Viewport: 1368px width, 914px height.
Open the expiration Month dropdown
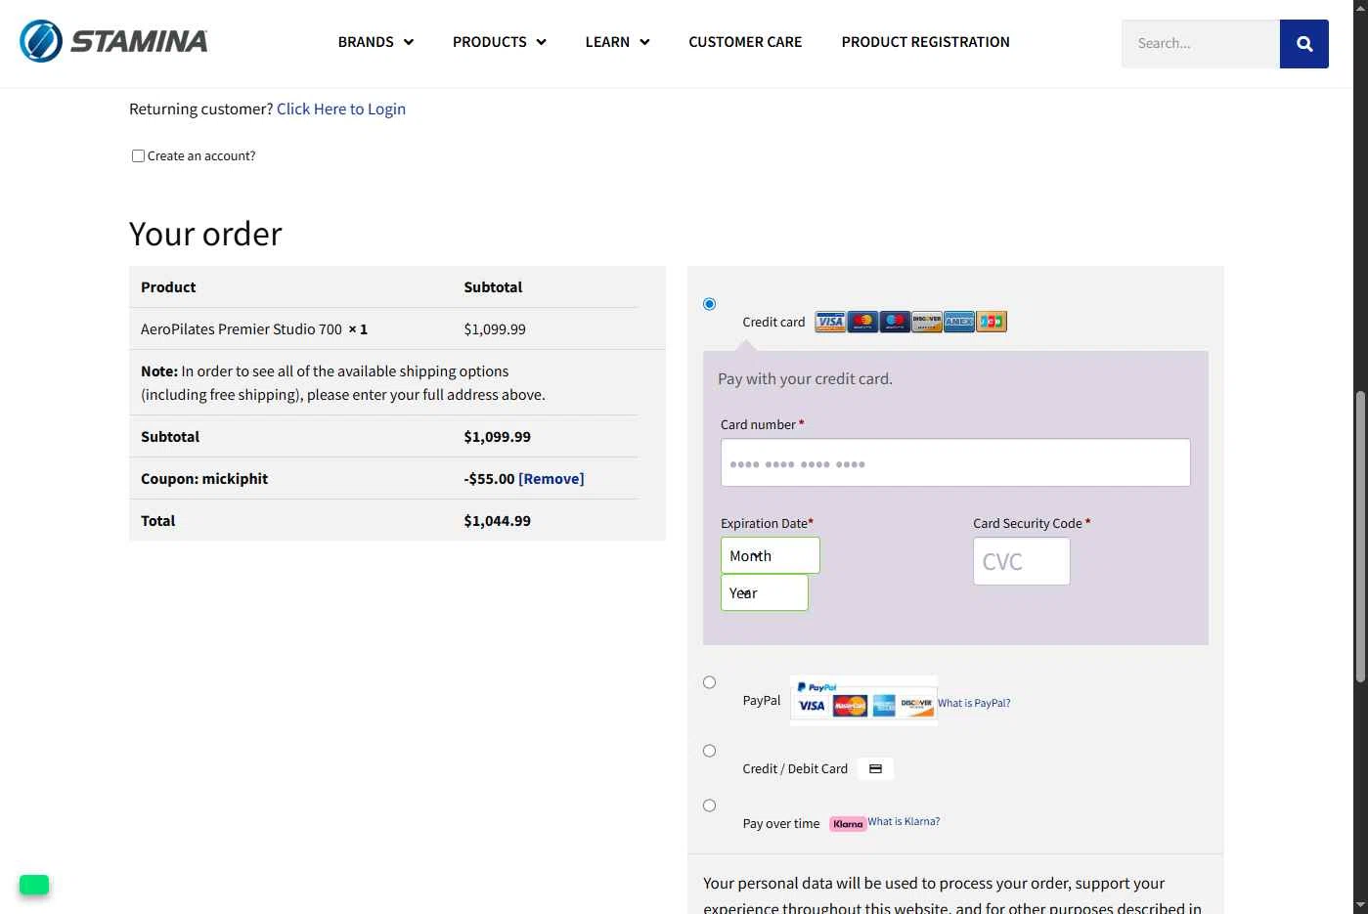point(771,555)
